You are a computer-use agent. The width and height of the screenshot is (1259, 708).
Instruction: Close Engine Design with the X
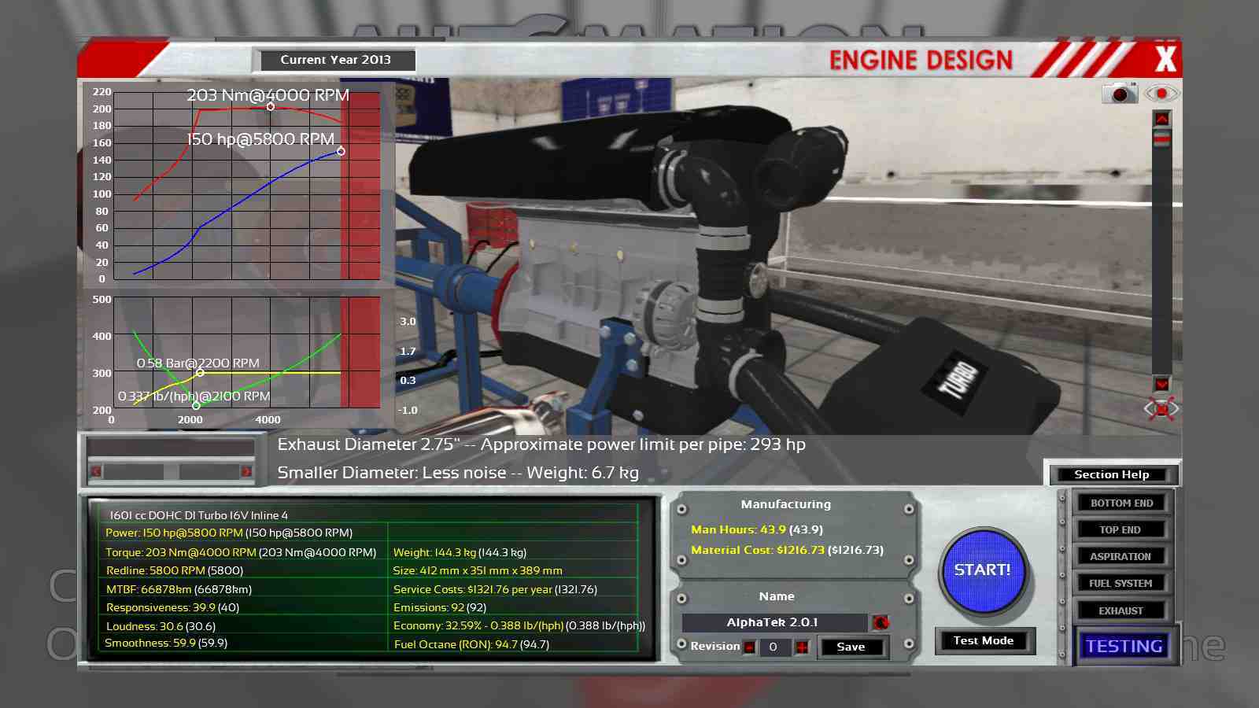pos(1165,59)
